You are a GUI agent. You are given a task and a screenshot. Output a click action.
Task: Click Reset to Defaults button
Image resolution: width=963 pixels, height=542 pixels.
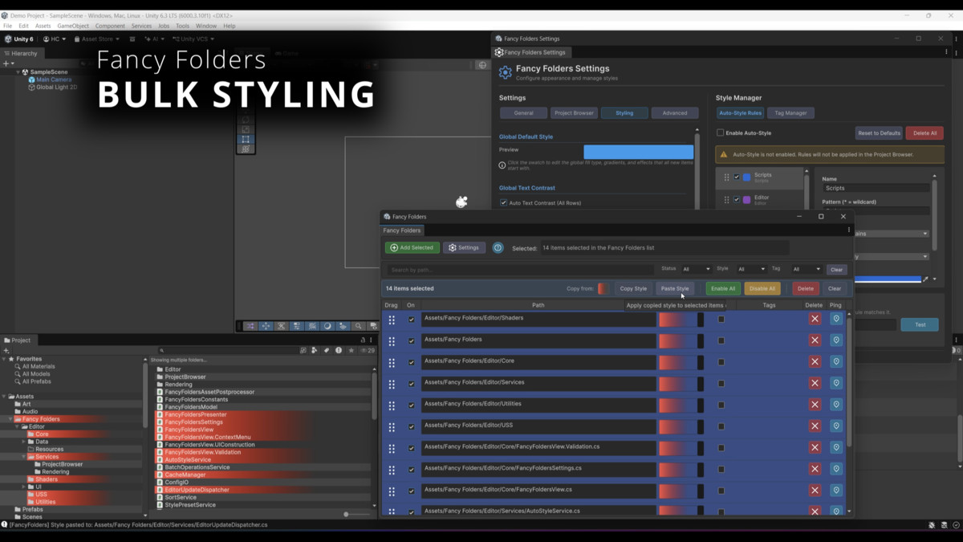coord(879,132)
